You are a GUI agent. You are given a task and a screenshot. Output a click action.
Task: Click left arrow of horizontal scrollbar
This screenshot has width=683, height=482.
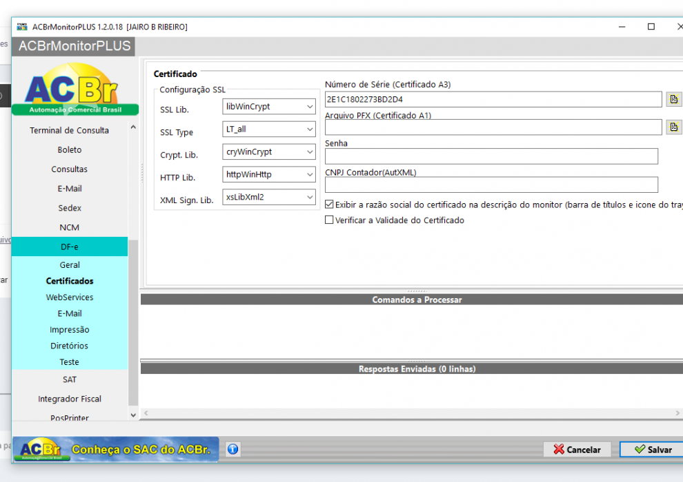click(146, 413)
